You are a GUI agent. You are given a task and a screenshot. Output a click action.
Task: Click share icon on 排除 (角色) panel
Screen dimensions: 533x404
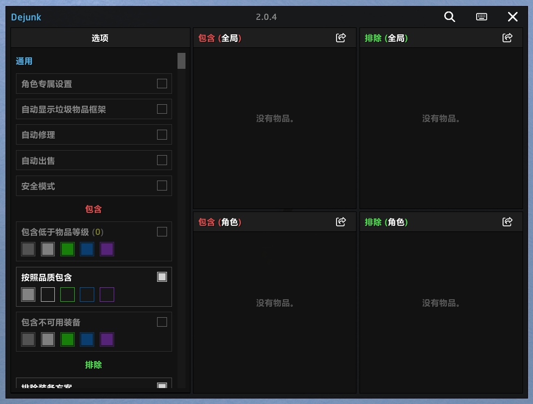[507, 222]
